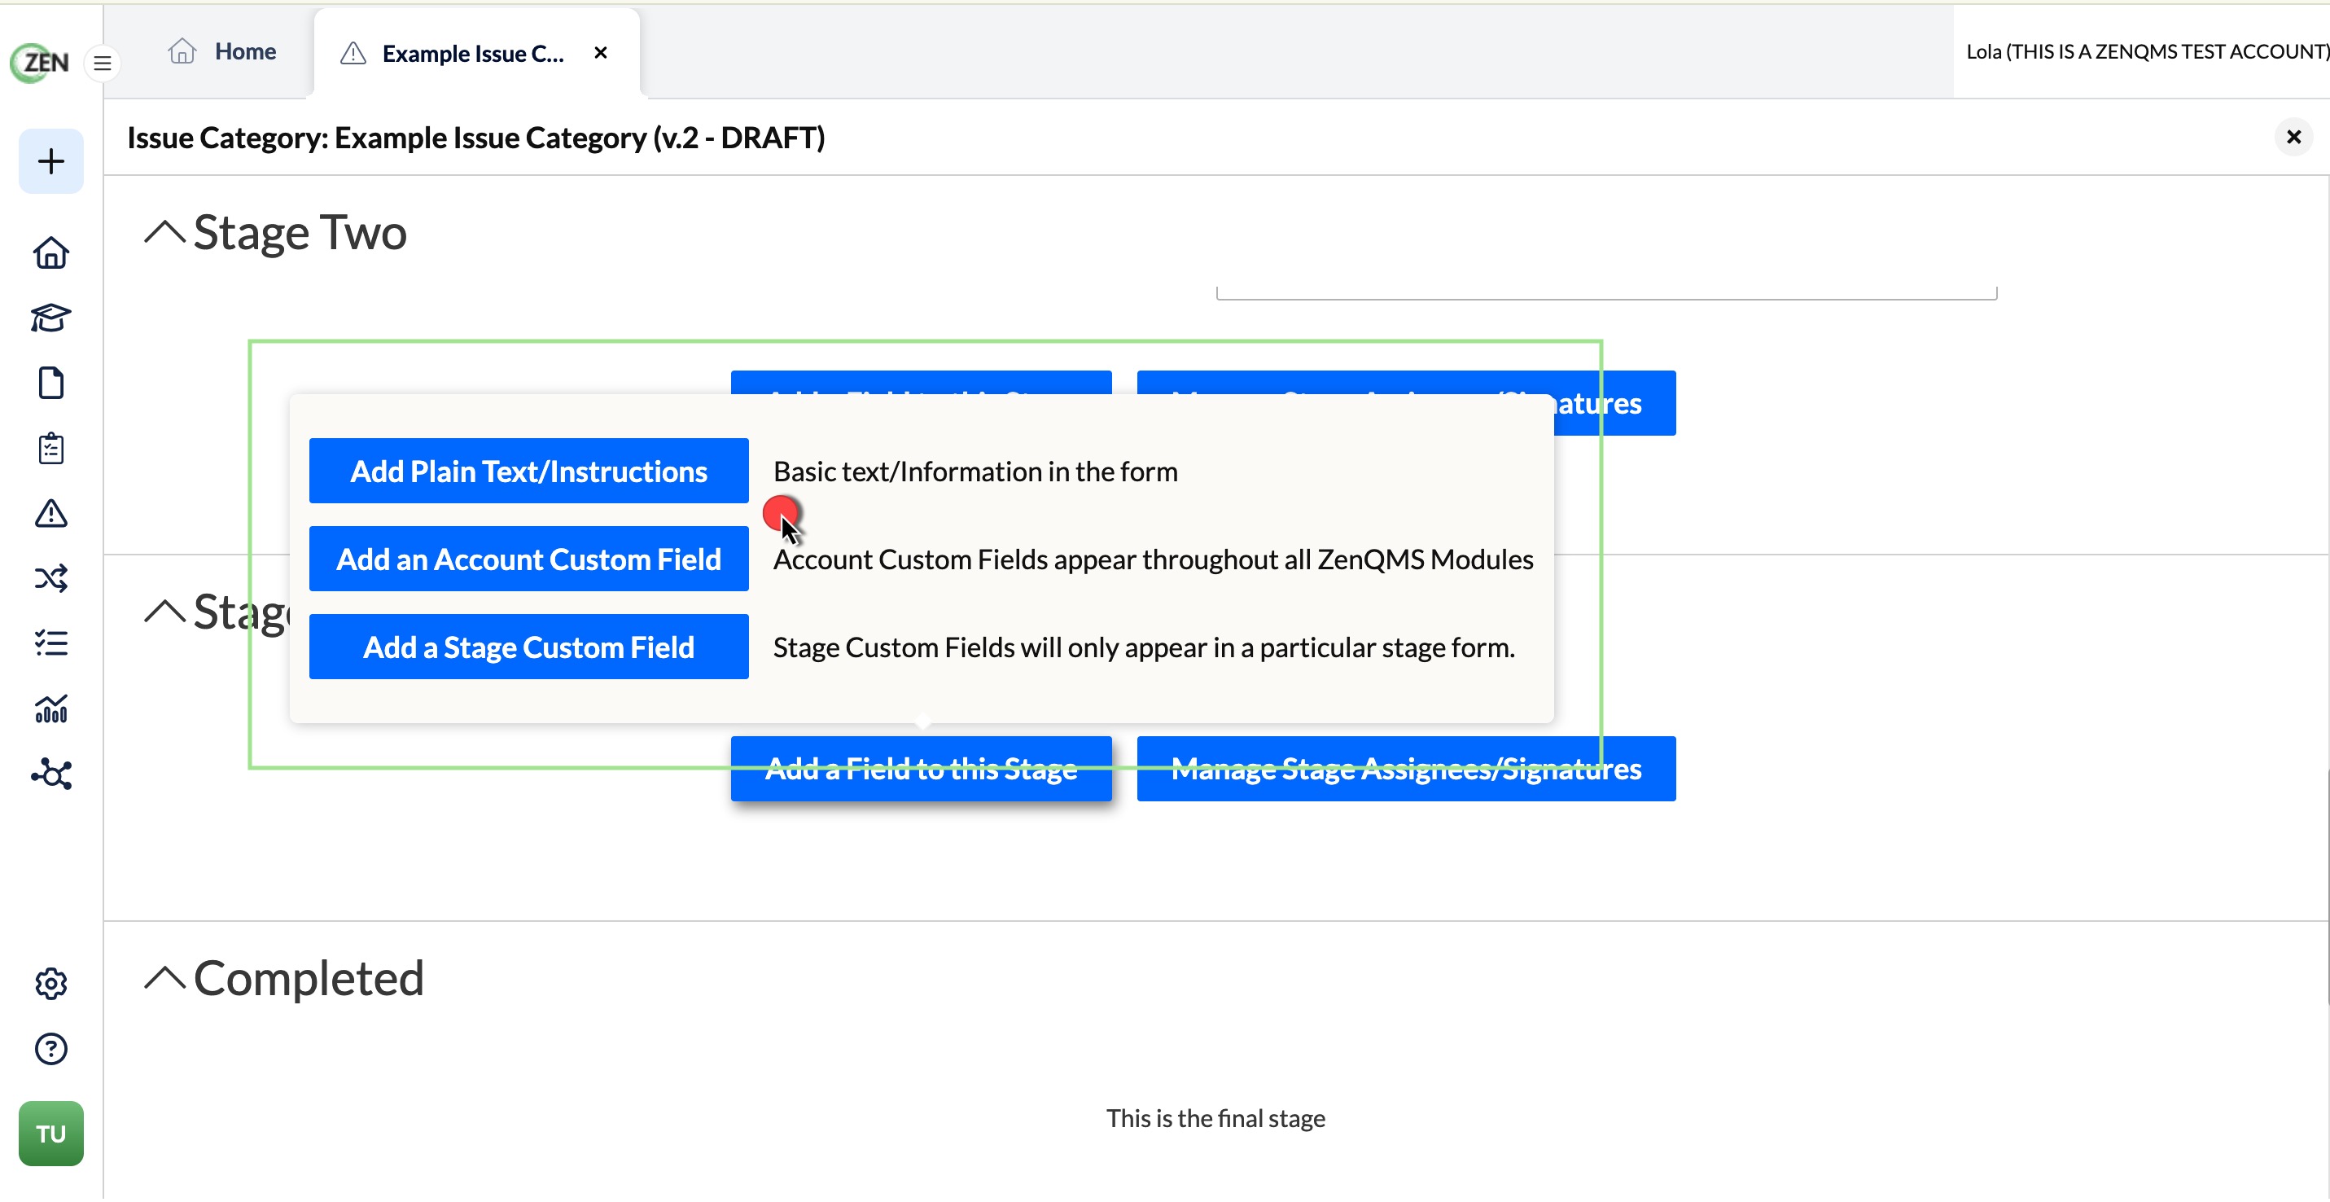Click Add Plain Text/Instructions button
Viewport: 2330px width, 1202px height.
coord(528,472)
